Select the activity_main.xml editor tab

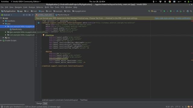pyautogui.click(x=45, y=15)
